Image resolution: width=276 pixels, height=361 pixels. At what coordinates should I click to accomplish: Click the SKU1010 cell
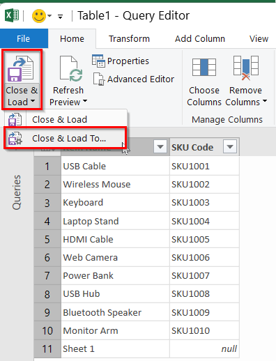click(x=204, y=330)
